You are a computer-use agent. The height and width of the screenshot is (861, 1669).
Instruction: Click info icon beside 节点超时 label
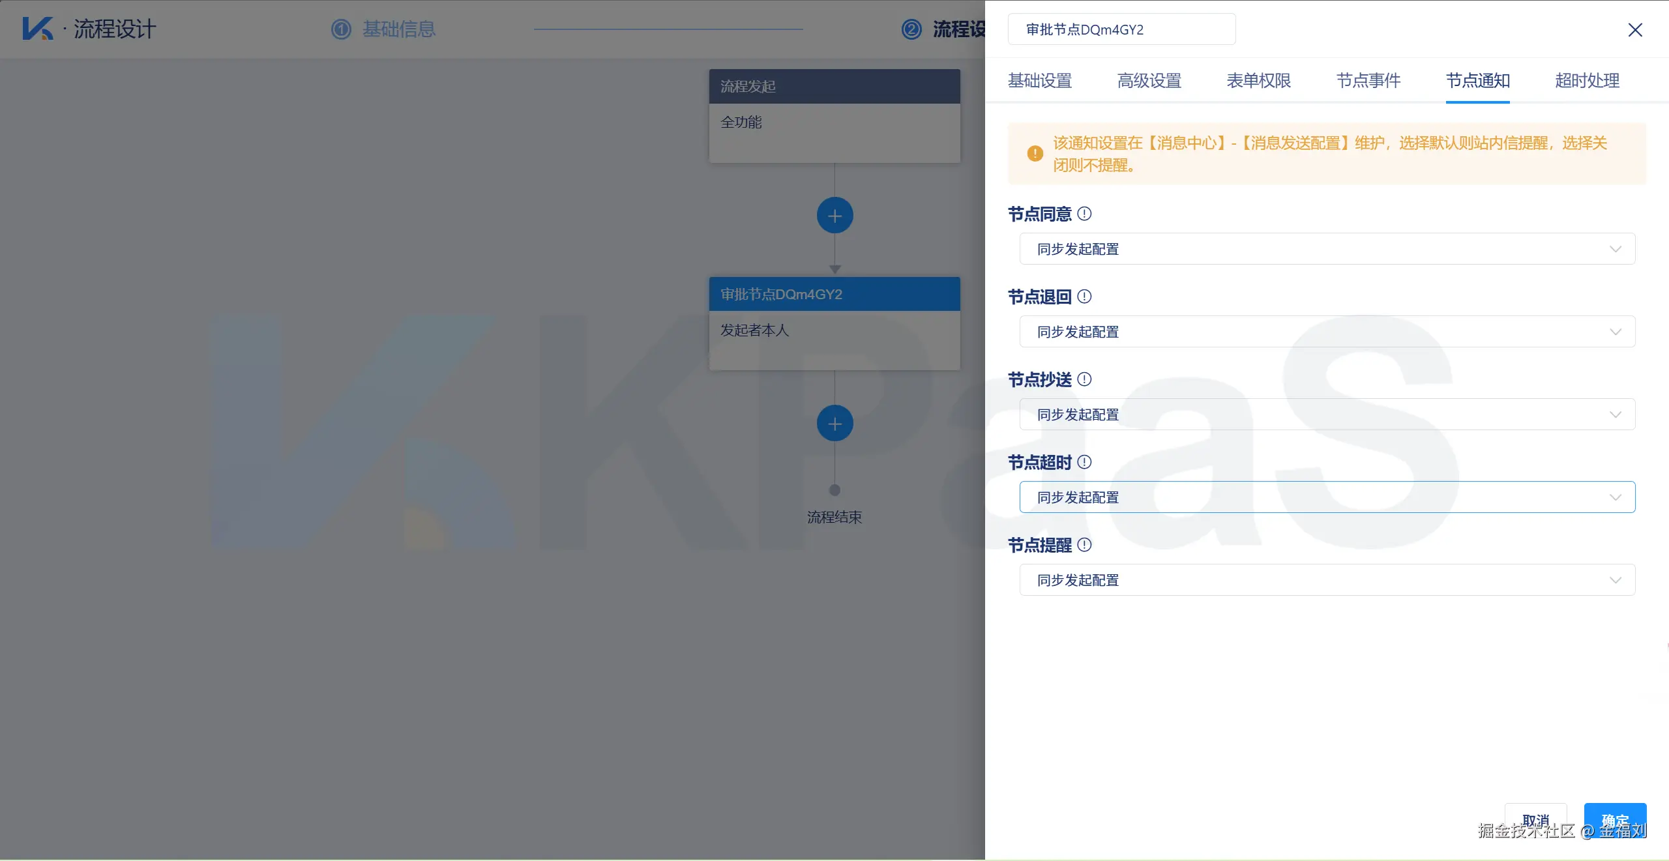[x=1084, y=462]
